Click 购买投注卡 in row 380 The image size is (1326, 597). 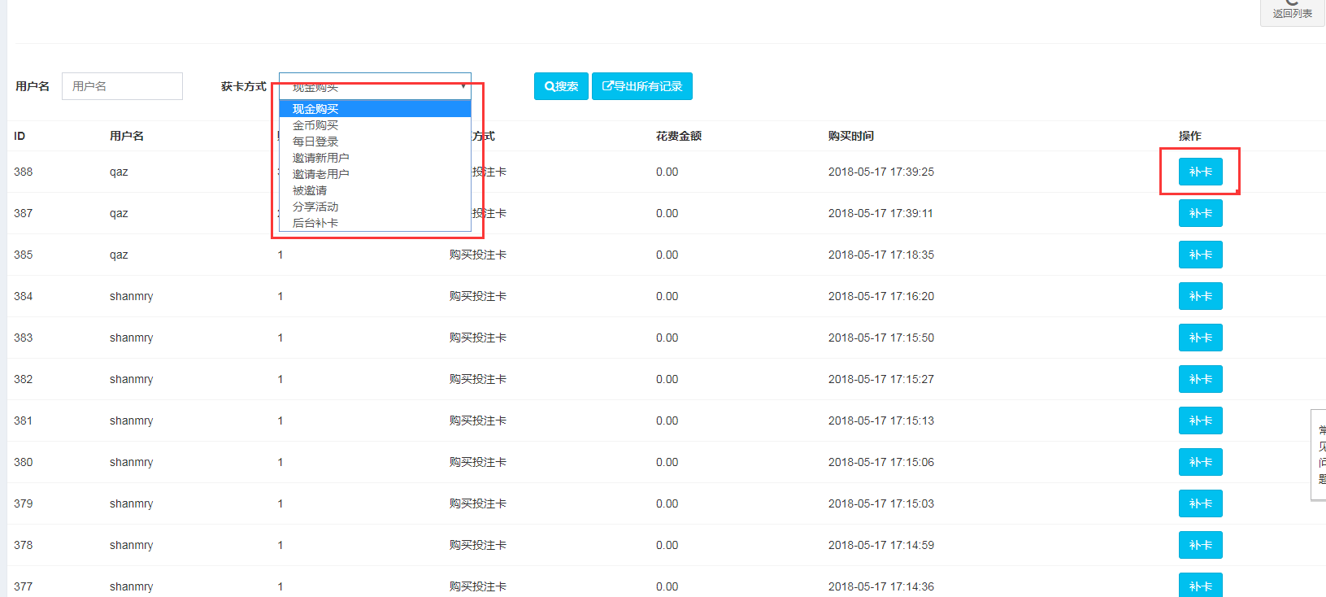tap(478, 462)
